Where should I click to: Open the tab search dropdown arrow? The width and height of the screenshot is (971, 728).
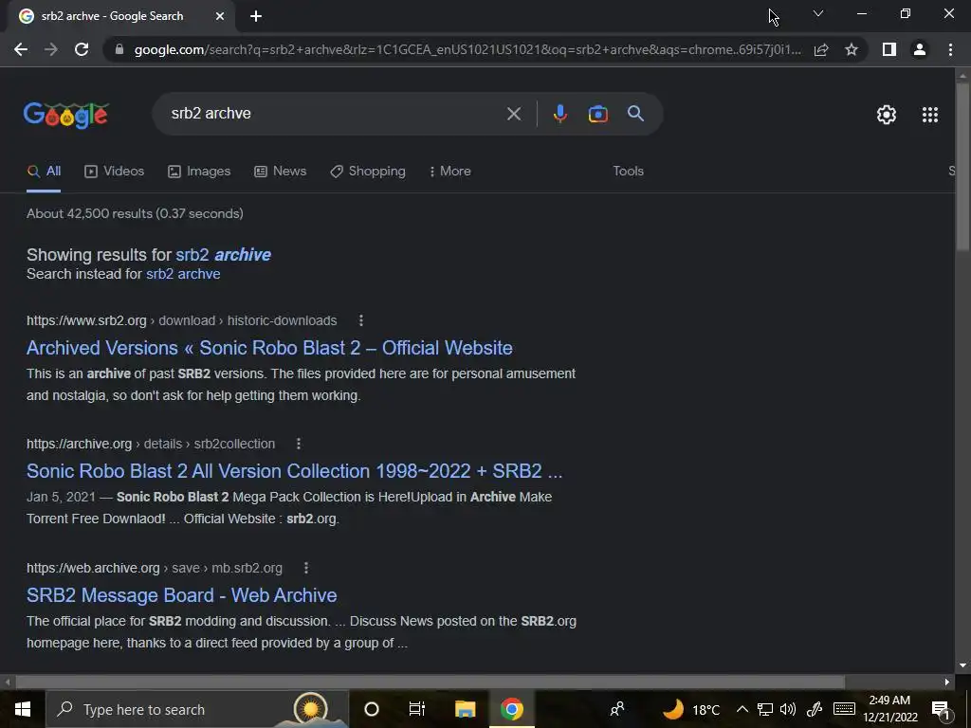pyautogui.click(x=818, y=13)
